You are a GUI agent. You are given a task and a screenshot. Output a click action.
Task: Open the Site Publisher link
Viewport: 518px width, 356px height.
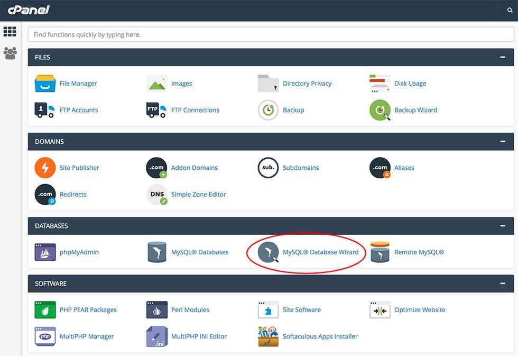coord(79,168)
